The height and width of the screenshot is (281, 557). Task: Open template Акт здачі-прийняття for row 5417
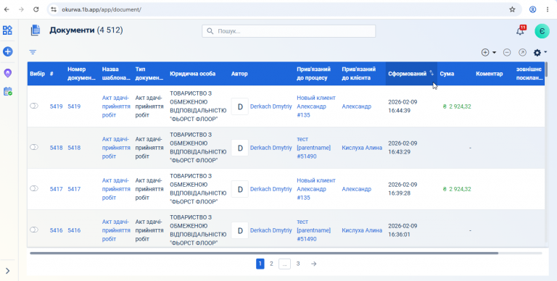tap(116, 189)
